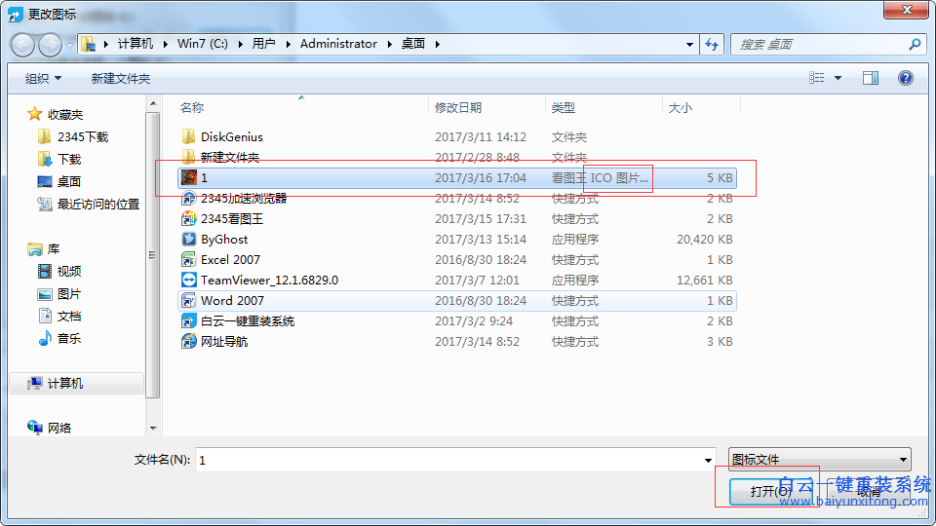
Task: Select the Word 2007 shortcut icon
Action: (x=188, y=301)
